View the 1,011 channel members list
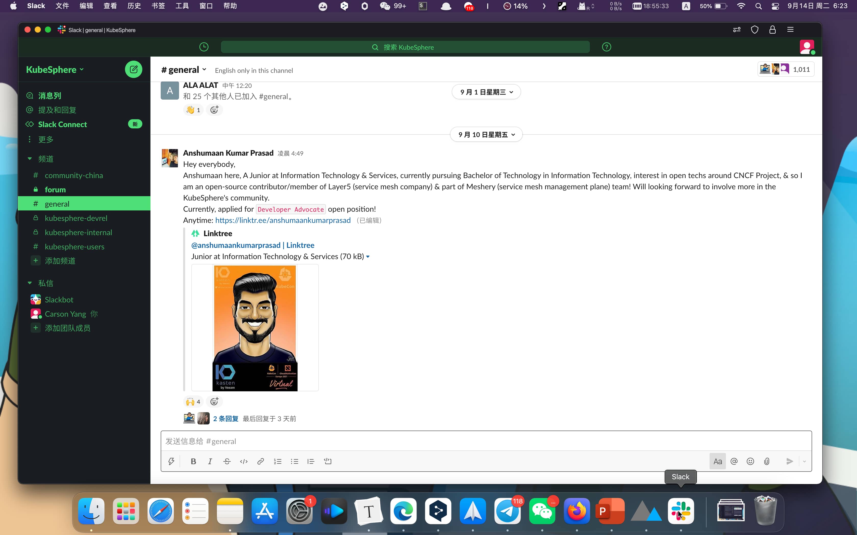The image size is (857, 535). (x=786, y=69)
